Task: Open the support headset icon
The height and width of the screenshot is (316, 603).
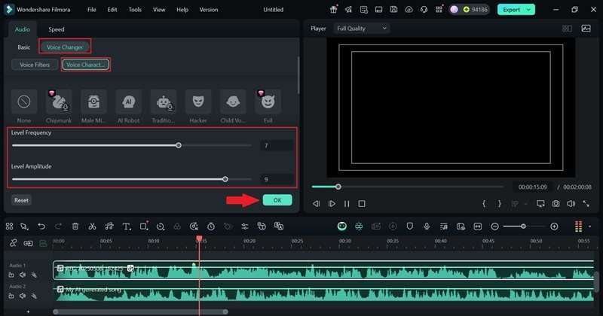Action: coord(424,10)
